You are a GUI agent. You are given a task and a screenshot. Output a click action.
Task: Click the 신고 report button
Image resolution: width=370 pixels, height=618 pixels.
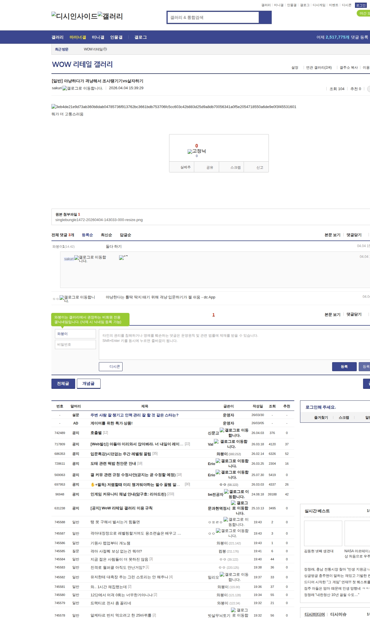(x=260, y=167)
